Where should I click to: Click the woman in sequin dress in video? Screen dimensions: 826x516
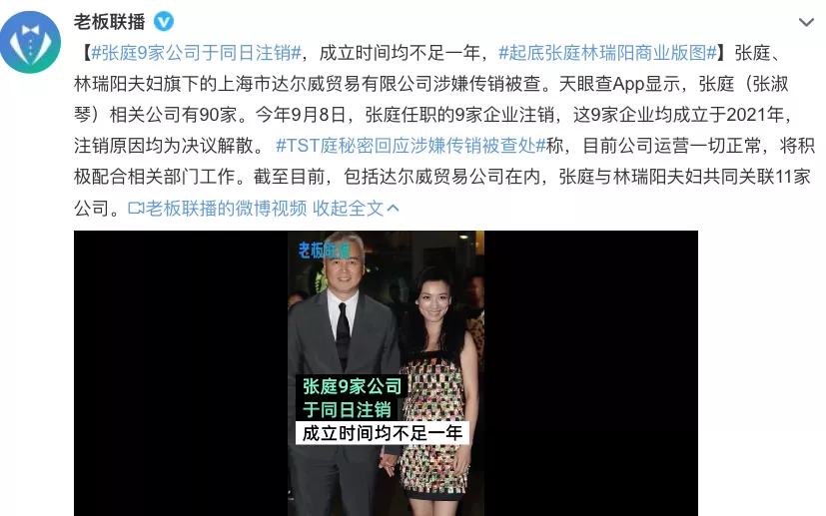coord(439,389)
